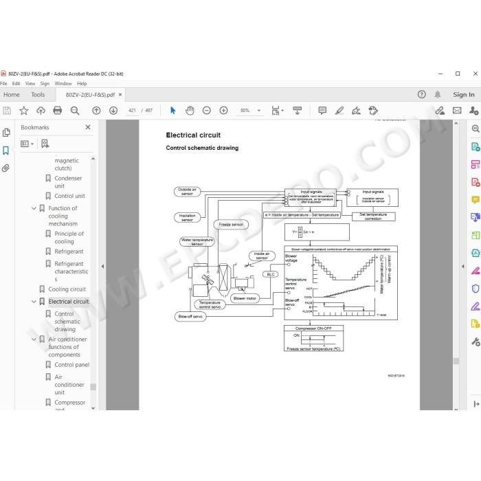Select the Highlight text pen
The image size is (481, 481).
339,111
